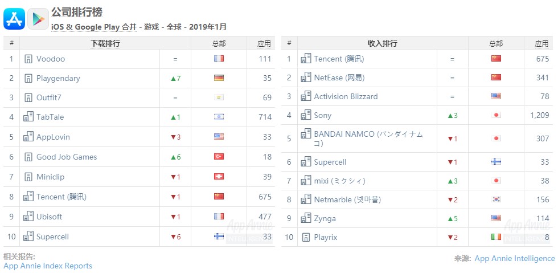Screen dimensions: 558x273
Task: Click red down arrow in AppLovin row
Action: tap(173, 137)
